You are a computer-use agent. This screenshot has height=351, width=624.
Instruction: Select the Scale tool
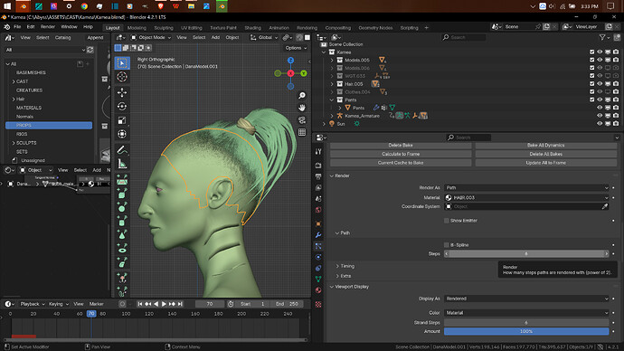[122, 120]
